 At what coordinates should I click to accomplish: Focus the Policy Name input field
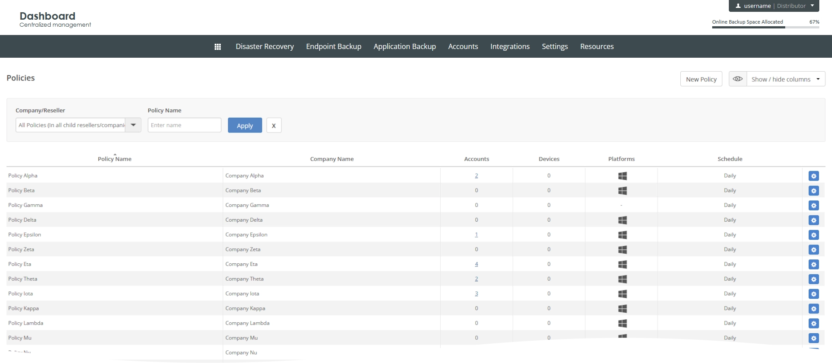[185, 125]
